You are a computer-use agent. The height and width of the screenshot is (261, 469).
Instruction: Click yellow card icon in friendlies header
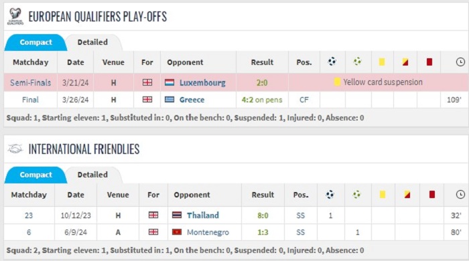coord(383,194)
